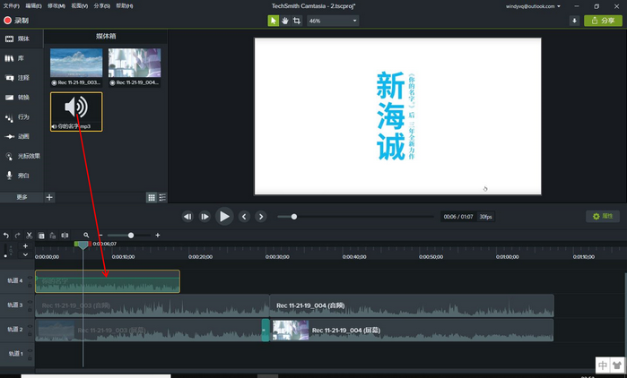Step back one frame

pos(187,217)
